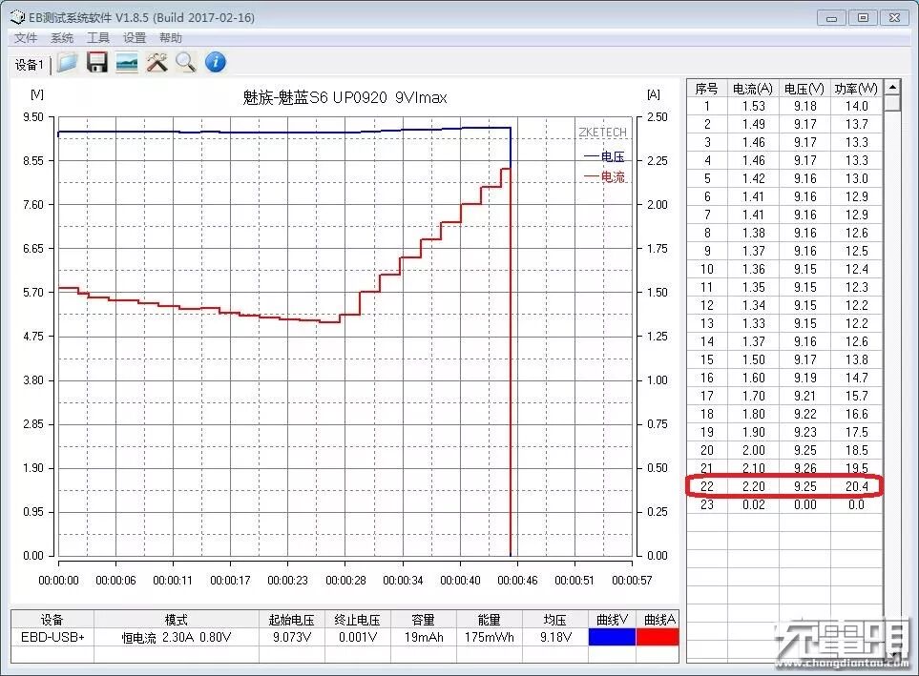Click the 00:00:46 time axis label
This screenshot has height=676, width=919.
517,580
